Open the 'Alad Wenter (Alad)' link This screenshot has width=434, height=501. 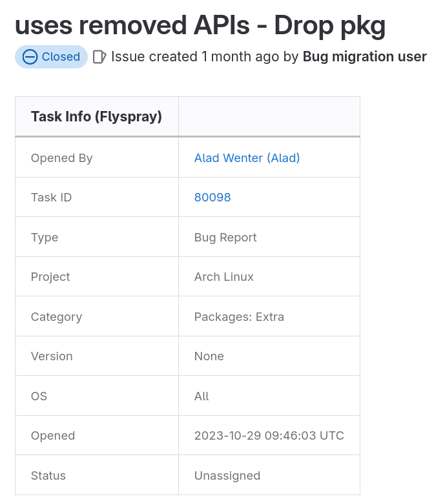[x=247, y=158]
